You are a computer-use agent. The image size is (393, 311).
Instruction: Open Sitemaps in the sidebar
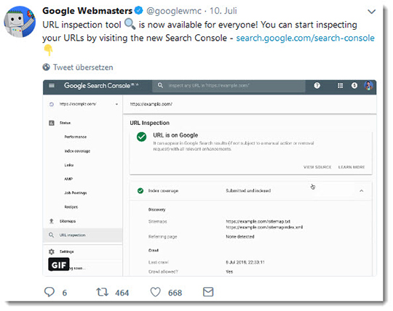(68, 221)
